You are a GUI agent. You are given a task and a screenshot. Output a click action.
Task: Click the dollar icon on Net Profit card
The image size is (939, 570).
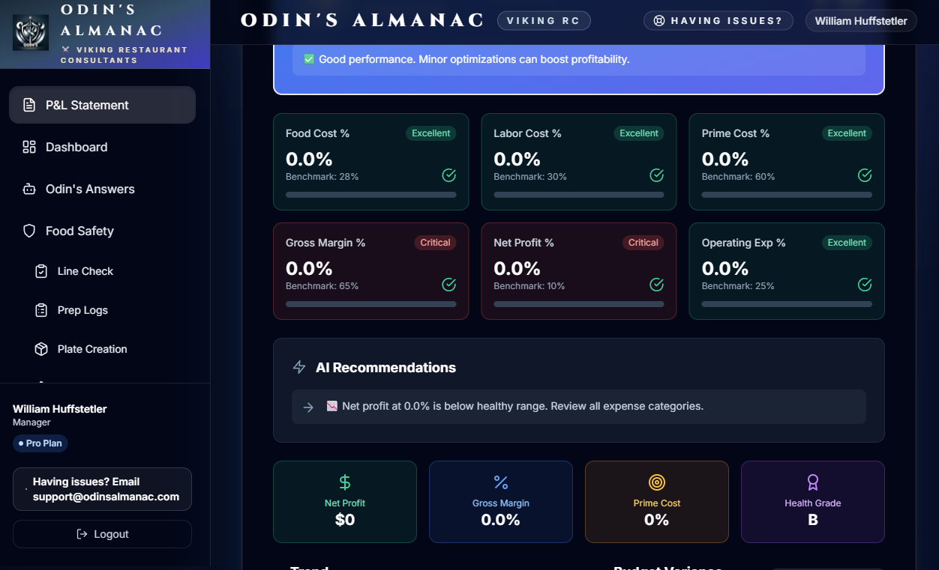coord(344,482)
